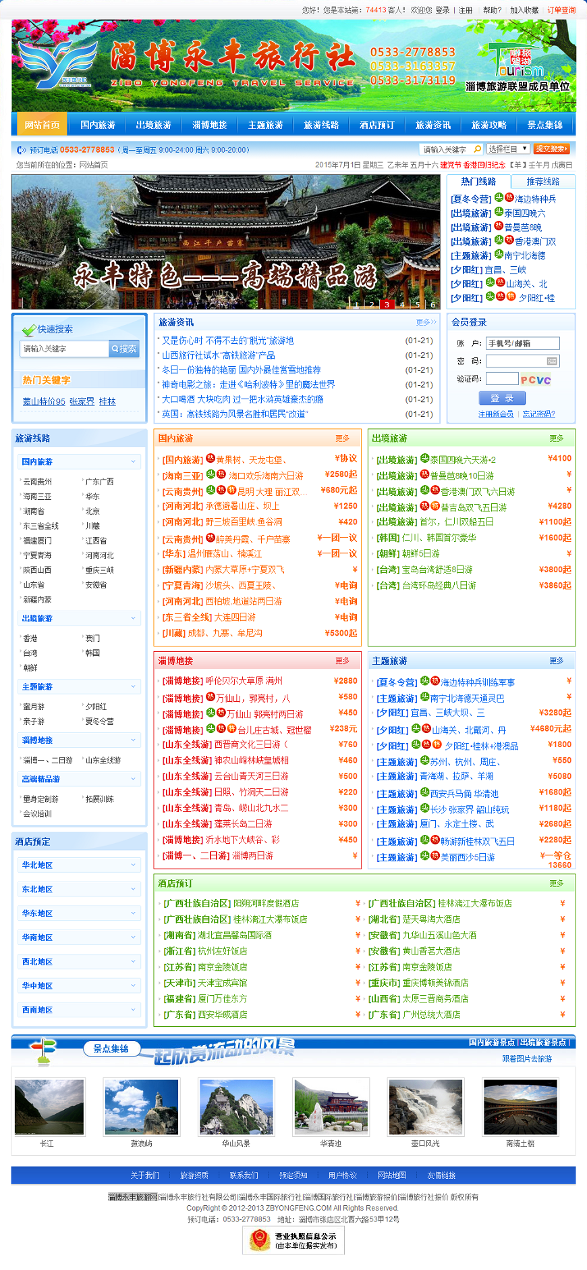Click the 云南贵州 sidebar destination
Screen dimensions: 587x1270
tap(38, 482)
